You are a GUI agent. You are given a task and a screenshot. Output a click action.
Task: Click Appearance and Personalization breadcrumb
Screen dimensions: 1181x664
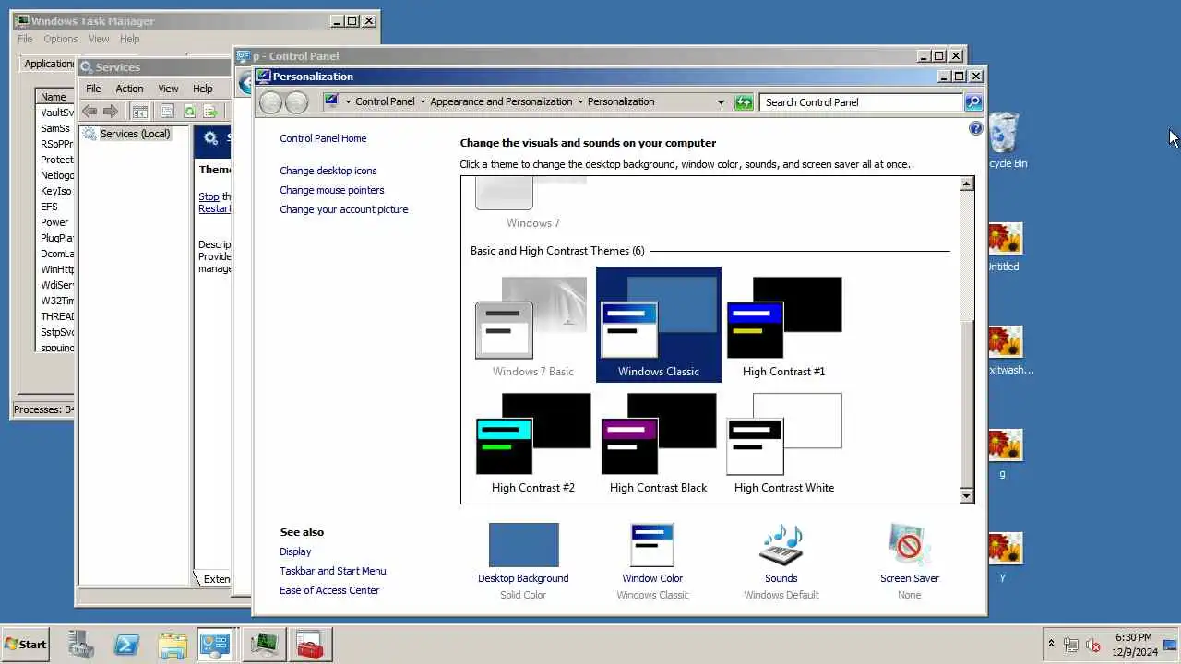501,101
